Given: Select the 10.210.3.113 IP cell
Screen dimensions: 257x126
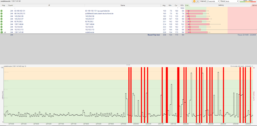Looking at the screenshot, I should [x=19, y=30].
